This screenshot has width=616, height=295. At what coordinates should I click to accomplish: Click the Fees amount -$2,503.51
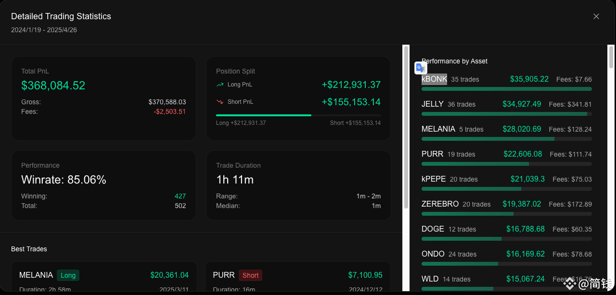169,111
